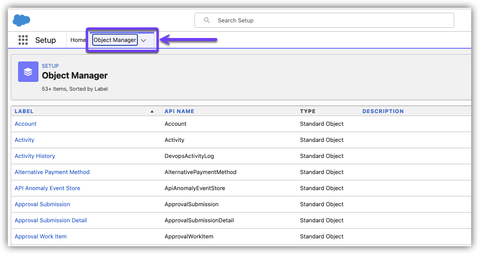Switch to the Home tab

(x=78, y=40)
